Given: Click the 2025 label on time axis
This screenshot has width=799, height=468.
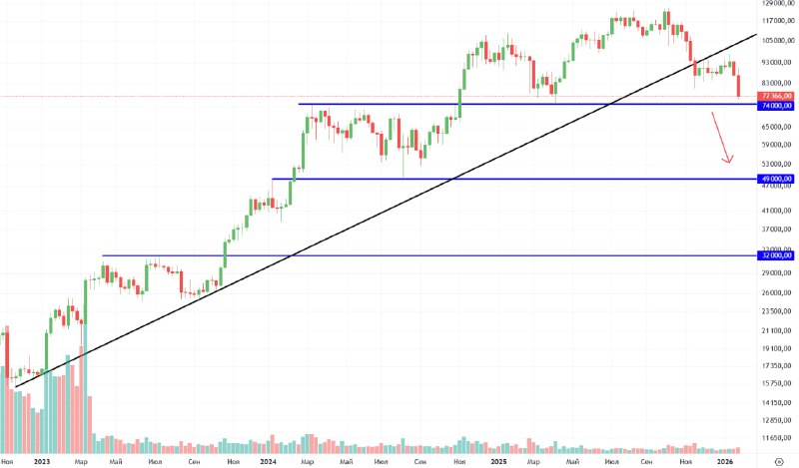Looking at the screenshot, I should click(x=498, y=462).
